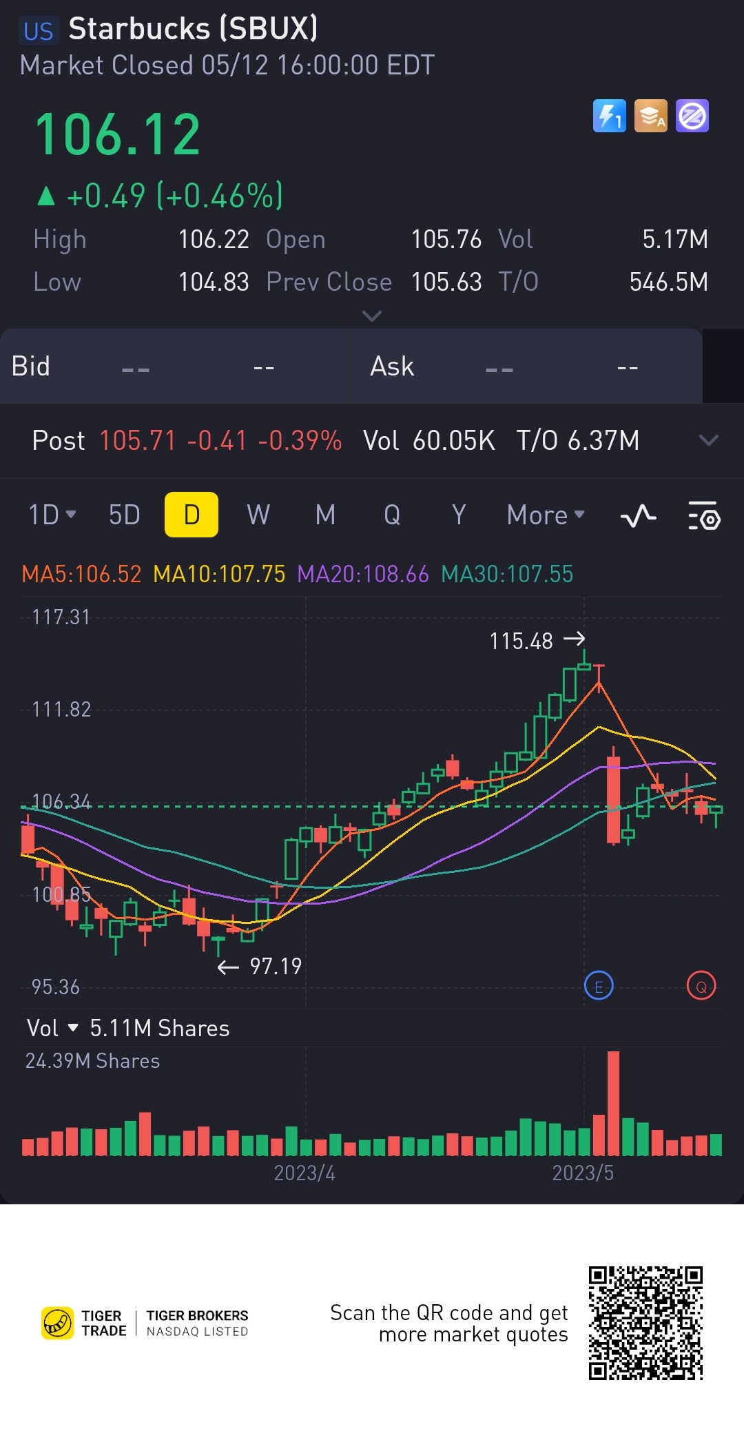Switch to the W weekly tab
Viewport: 744px width, 1442px height.
[x=258, y=515]
